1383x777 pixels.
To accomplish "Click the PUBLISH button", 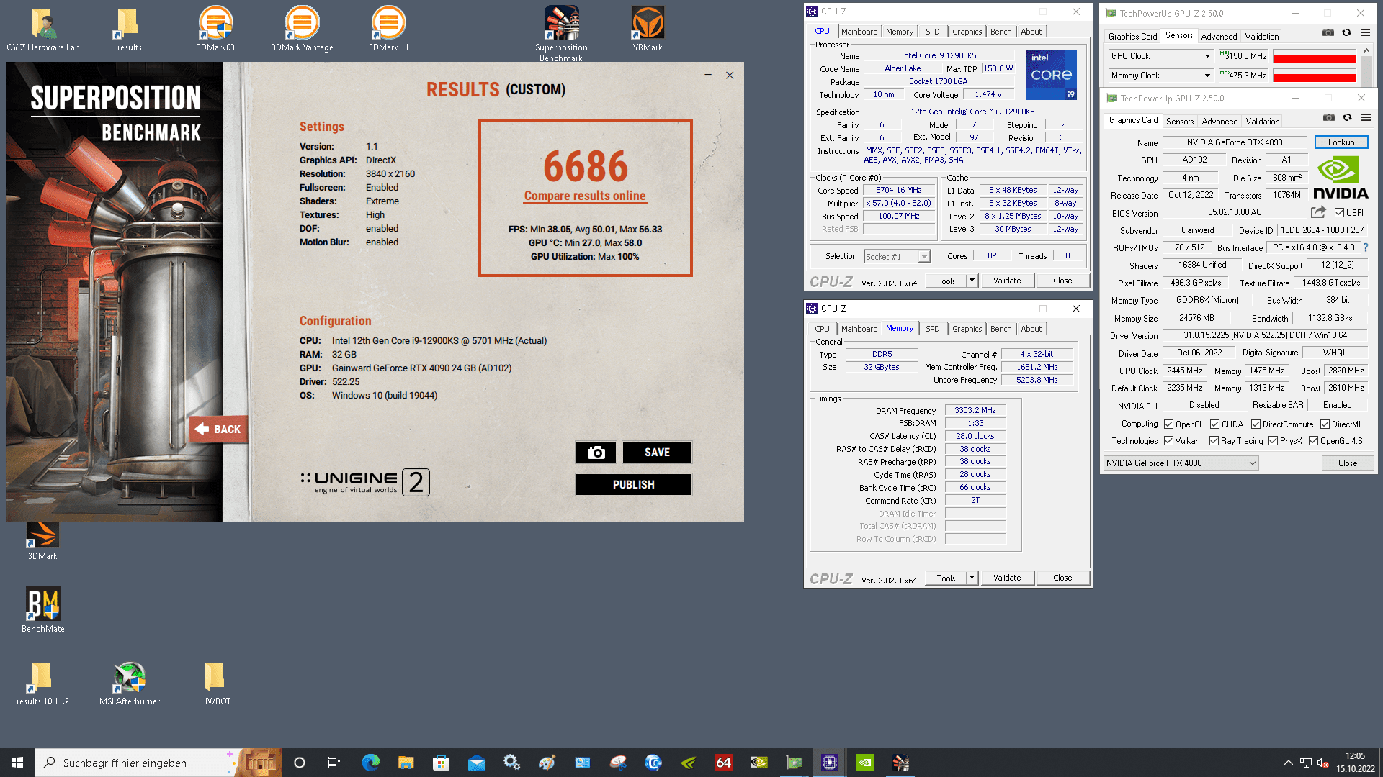I will [633, 485].
